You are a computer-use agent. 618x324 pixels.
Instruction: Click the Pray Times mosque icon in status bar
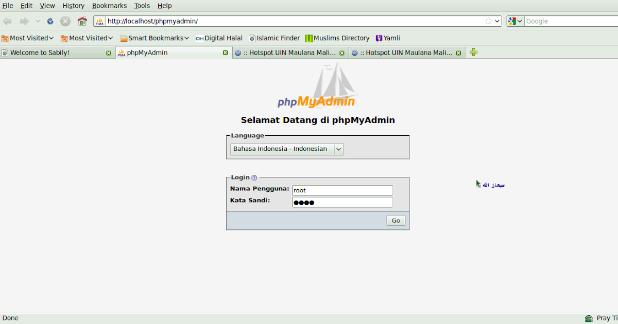click(589, 318)
